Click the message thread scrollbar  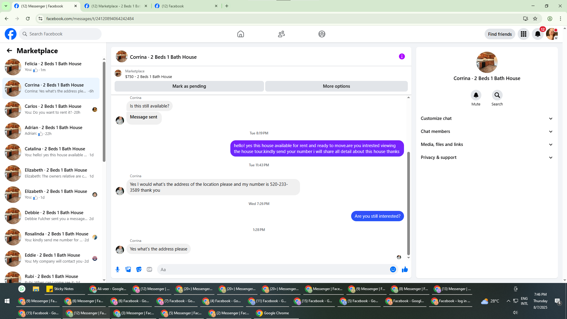pyautogui.click(x=408, y=203)
